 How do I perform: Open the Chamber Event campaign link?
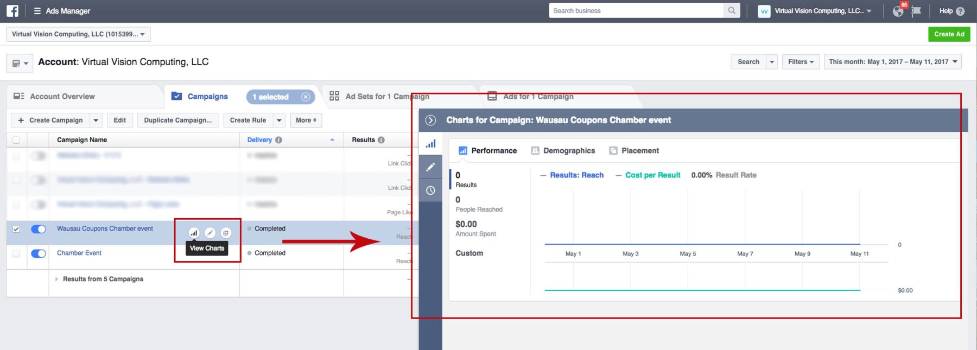coord(79,253)
